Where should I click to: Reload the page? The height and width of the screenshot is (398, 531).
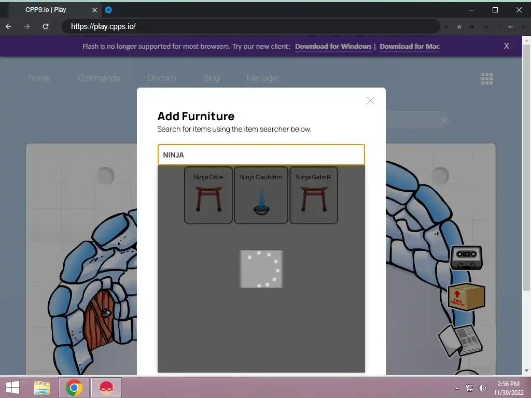tap(46, 26)
